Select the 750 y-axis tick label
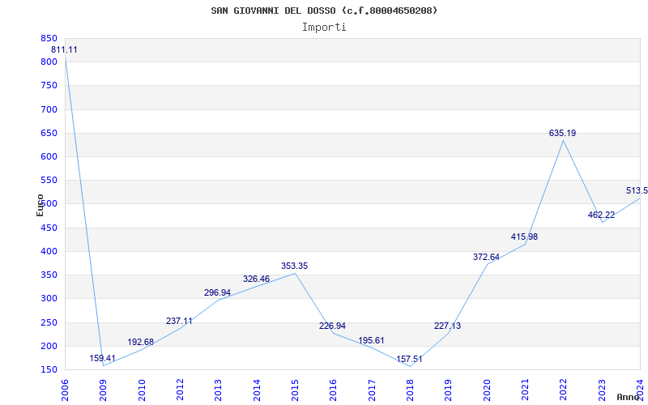 (49, 86)
